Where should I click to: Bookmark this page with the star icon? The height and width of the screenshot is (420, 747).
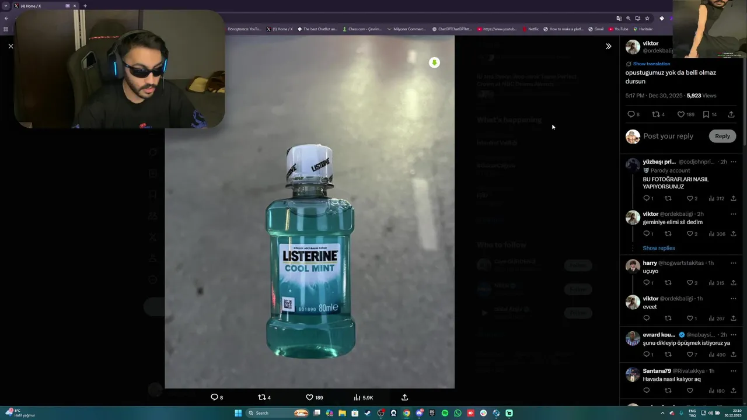pos(647,18)
